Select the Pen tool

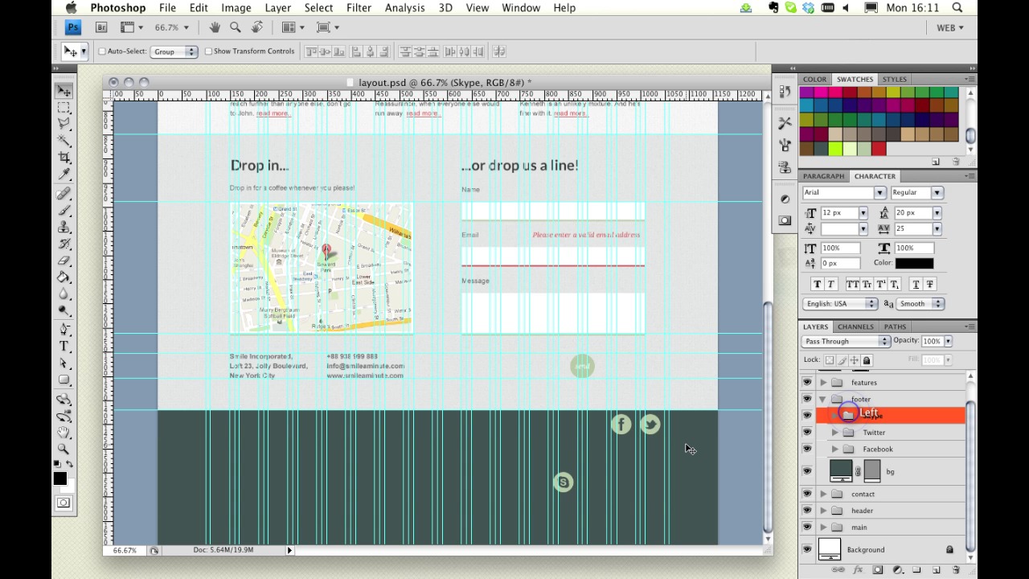tap(64, 330)
